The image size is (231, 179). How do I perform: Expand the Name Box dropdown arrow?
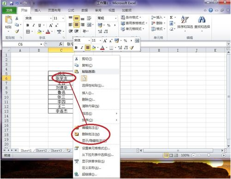(41, 44)
